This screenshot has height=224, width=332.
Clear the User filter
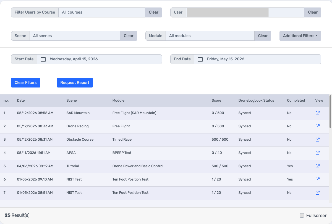pyautogui.click(x=313, y=12)
